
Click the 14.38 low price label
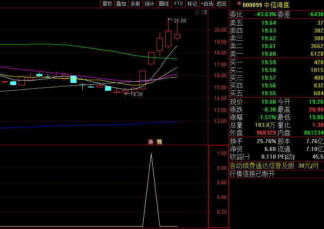[137, 94]
